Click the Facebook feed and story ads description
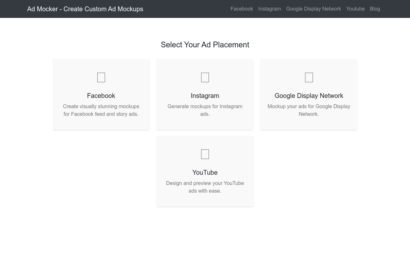The image size is (410, 256). point(101,110)
